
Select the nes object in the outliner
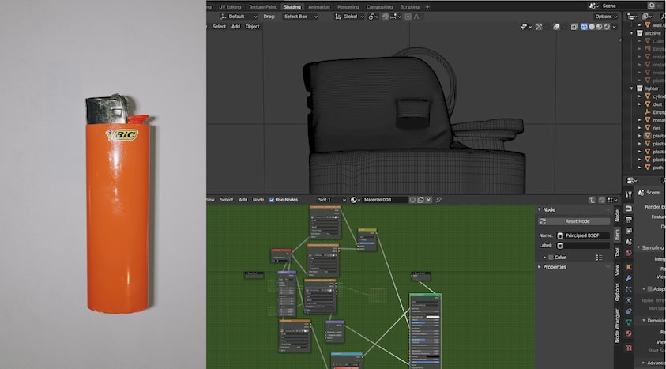pos(657,128)
